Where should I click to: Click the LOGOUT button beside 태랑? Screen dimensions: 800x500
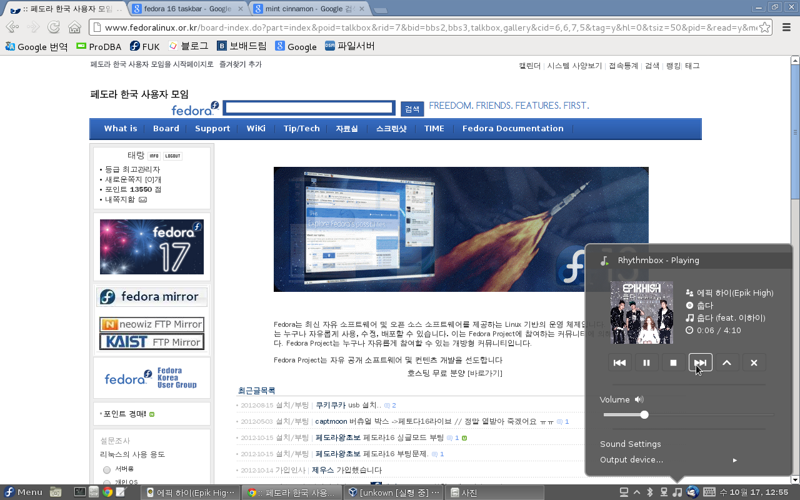coord(172,156)
